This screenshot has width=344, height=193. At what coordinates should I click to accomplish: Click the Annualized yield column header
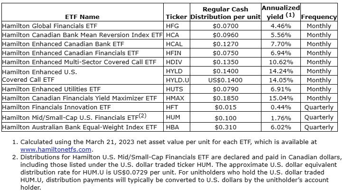[x=280, y=12]
